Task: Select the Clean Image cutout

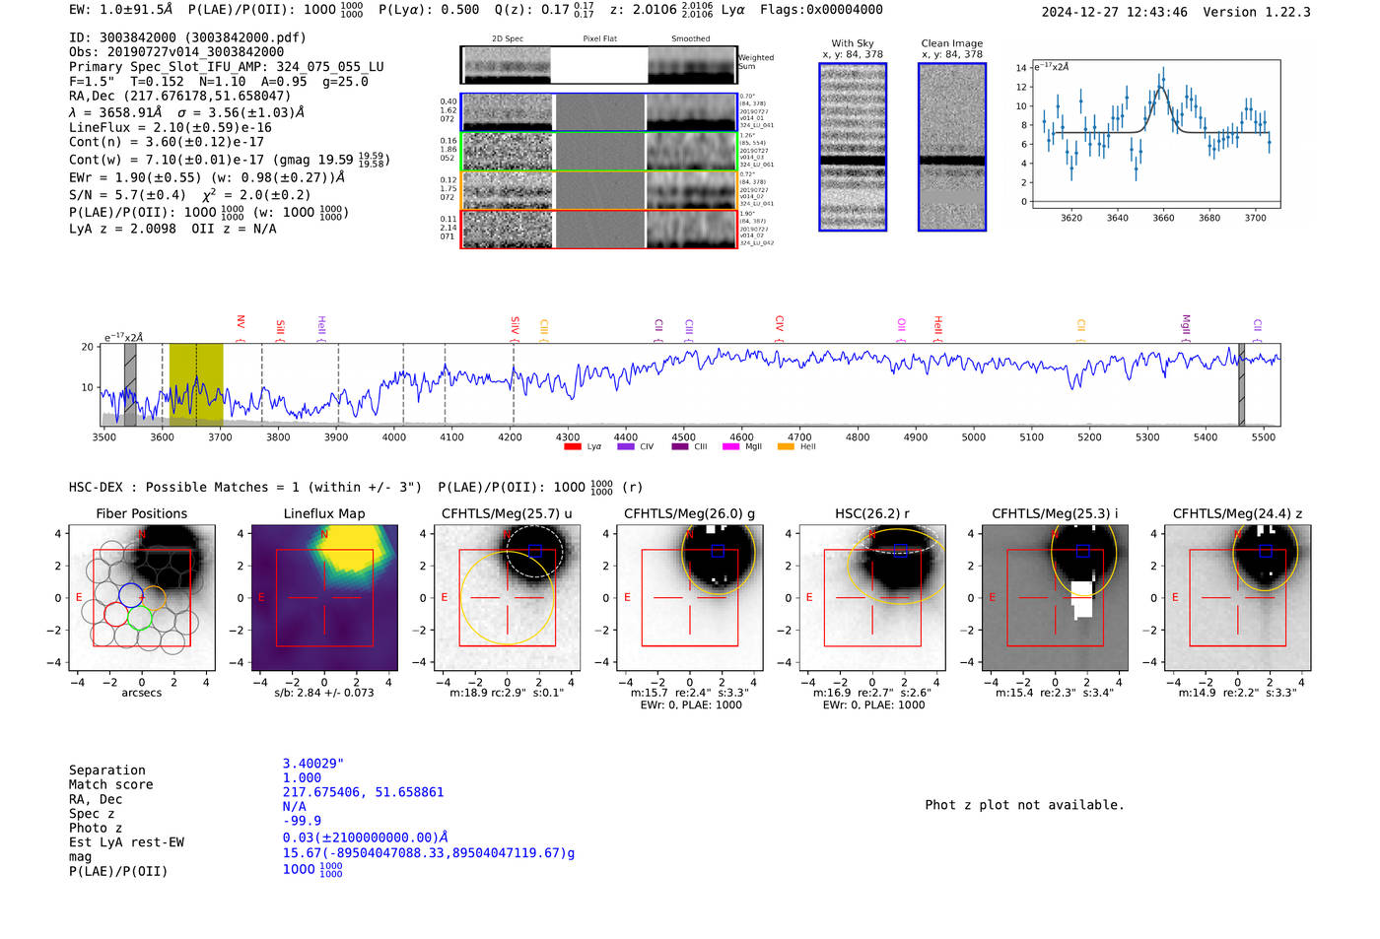Action: pyautogui.click(x=952, y=147)
